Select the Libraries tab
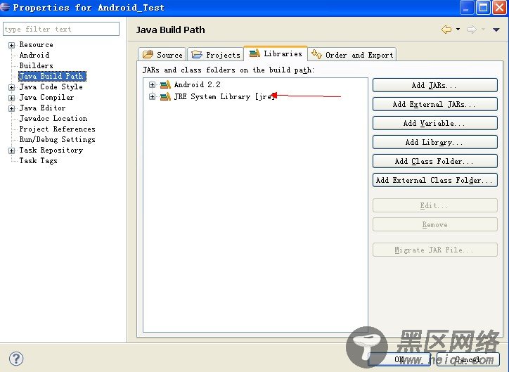 pos(276,53)
